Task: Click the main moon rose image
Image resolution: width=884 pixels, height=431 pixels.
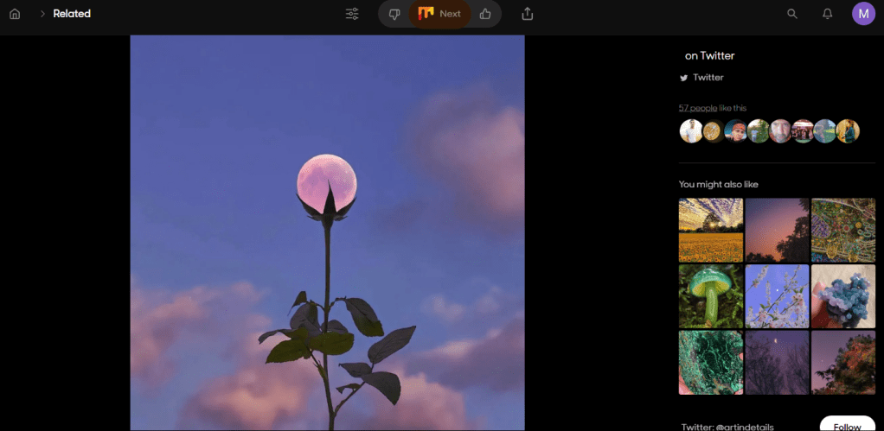Action: (327, 233)
